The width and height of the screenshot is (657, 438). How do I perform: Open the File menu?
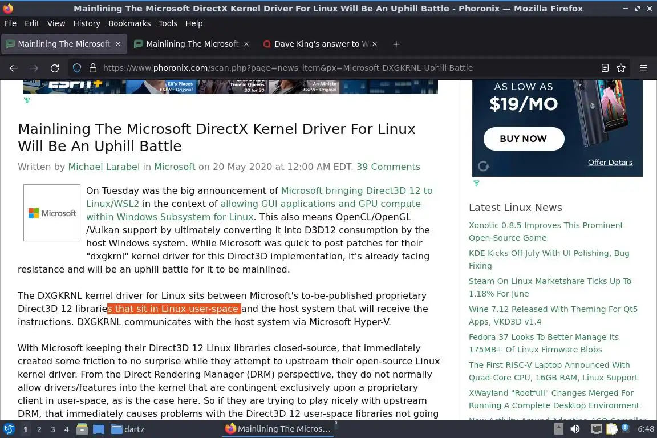pyautogui.click(x=10, y=23)
